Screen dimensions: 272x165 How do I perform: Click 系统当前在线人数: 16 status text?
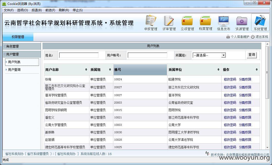click(96, 154)
